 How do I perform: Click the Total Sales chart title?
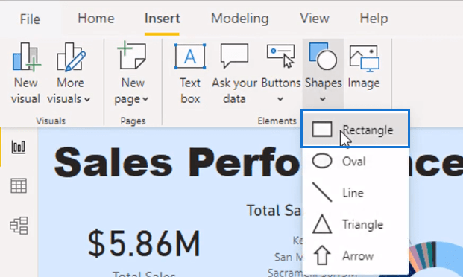pyautogui.click(x=274, y=211)
